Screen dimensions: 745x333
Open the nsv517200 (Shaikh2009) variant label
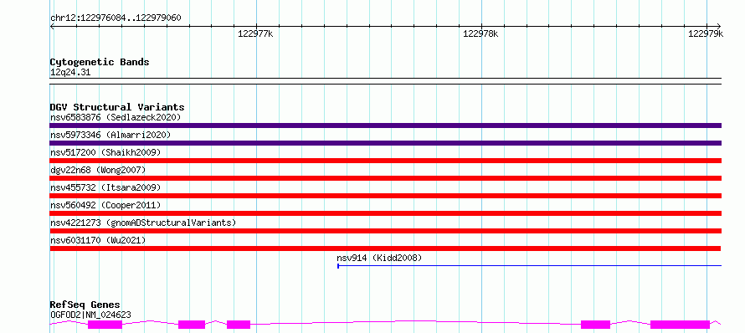(x=105, y=152)
